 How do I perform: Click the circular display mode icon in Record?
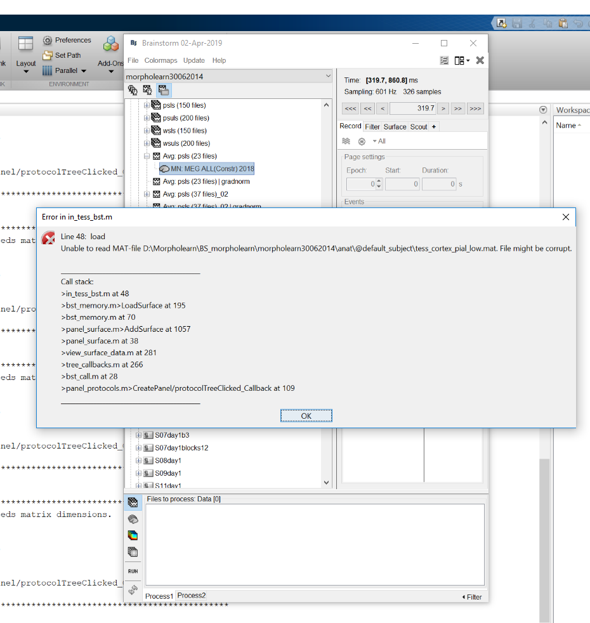tap(362, 141)
